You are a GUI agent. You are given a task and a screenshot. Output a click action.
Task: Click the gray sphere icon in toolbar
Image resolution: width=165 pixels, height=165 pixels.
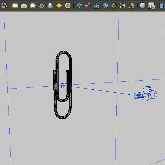[142, 5]
